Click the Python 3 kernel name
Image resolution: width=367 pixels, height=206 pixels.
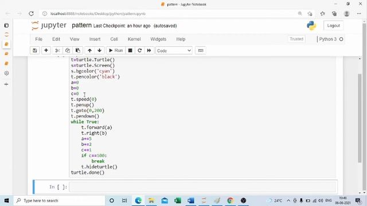point(327,39)
